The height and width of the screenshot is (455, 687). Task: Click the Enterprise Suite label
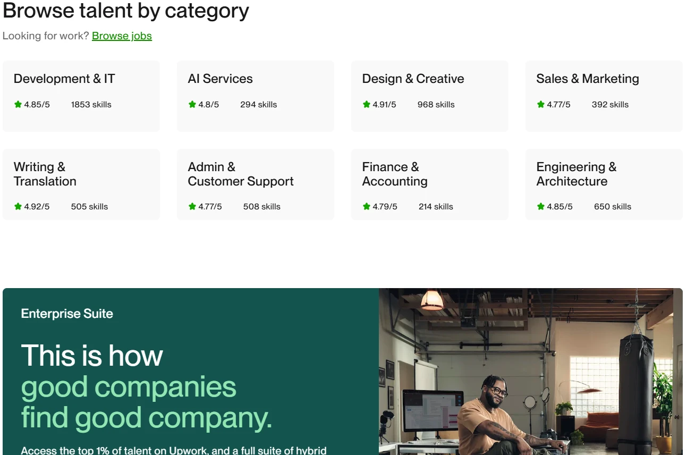[x=66, y=314]
